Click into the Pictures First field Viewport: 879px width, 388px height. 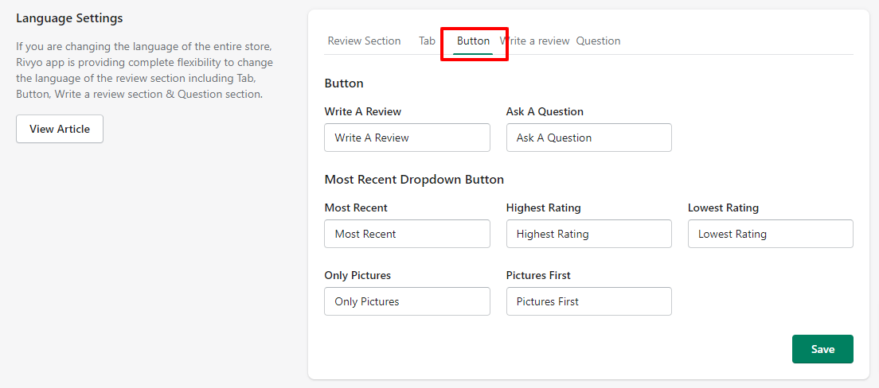(588, 302)
